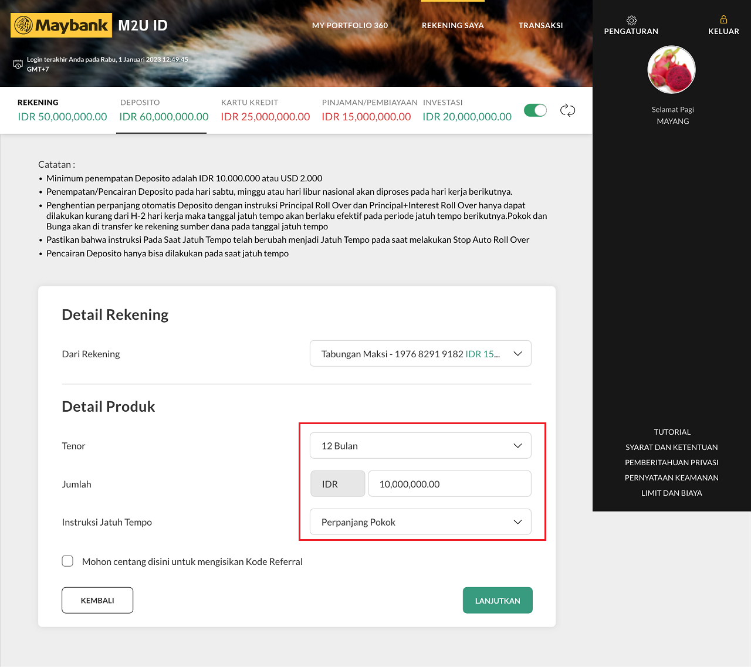Open Instruksi Jatuh Tempo dropdown
751x667 pixels.
421,522
